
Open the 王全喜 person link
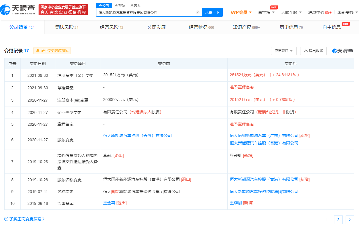(x=109, y=203)
